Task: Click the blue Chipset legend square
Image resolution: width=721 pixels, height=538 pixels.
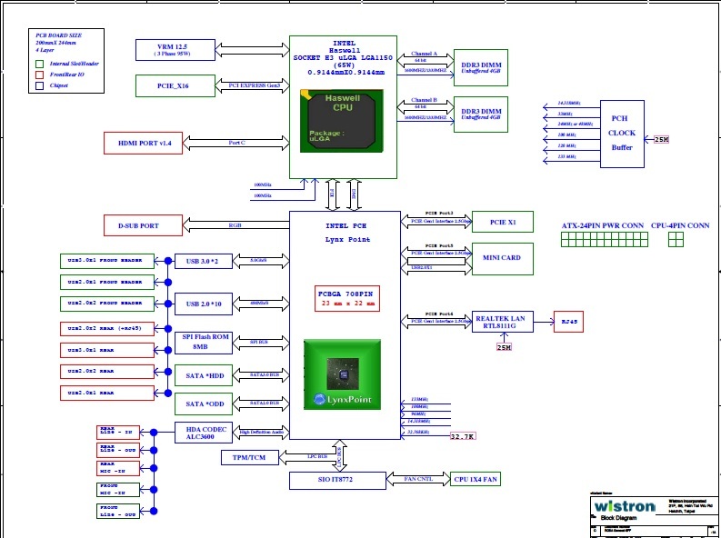Action: point(39,85)
